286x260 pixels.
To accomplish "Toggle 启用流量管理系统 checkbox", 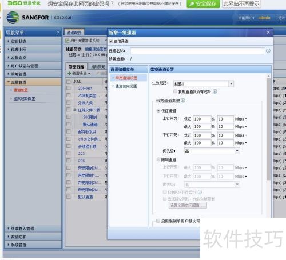I will (67, 41).
